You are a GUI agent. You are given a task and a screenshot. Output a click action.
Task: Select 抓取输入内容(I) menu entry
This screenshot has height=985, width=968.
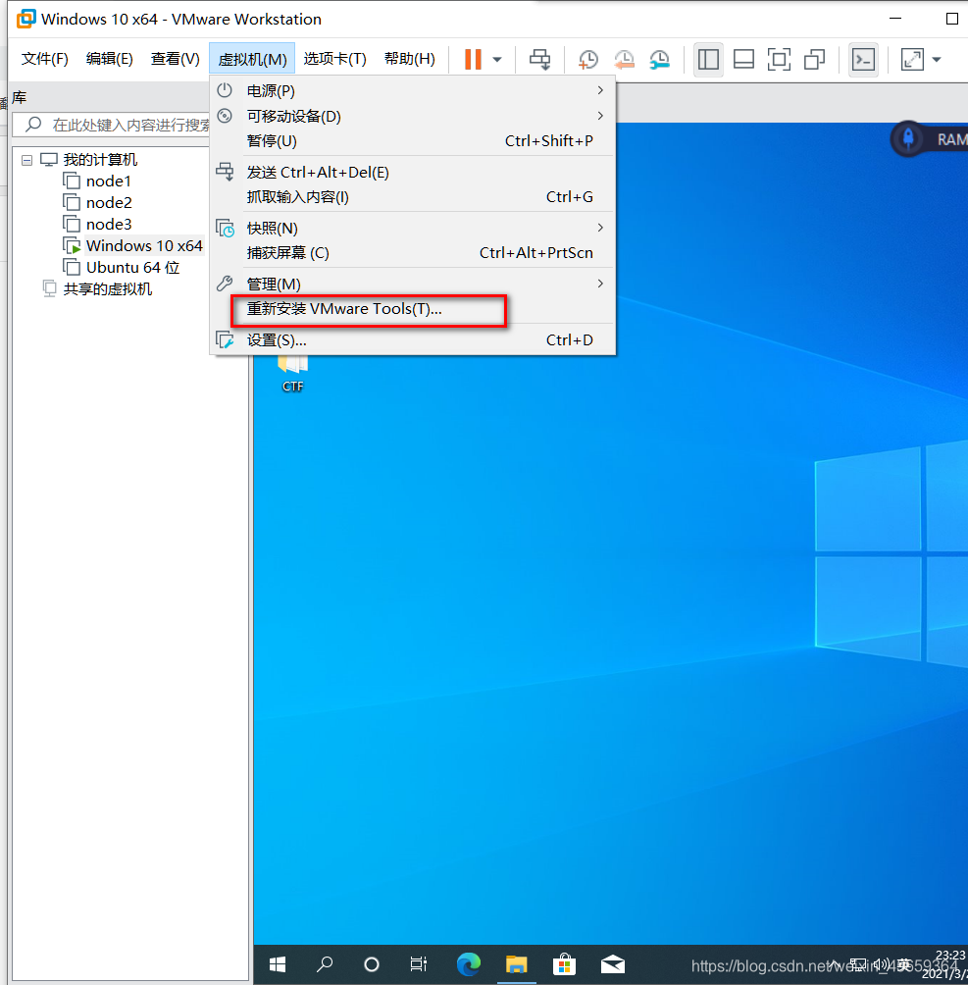pos(412,196)
